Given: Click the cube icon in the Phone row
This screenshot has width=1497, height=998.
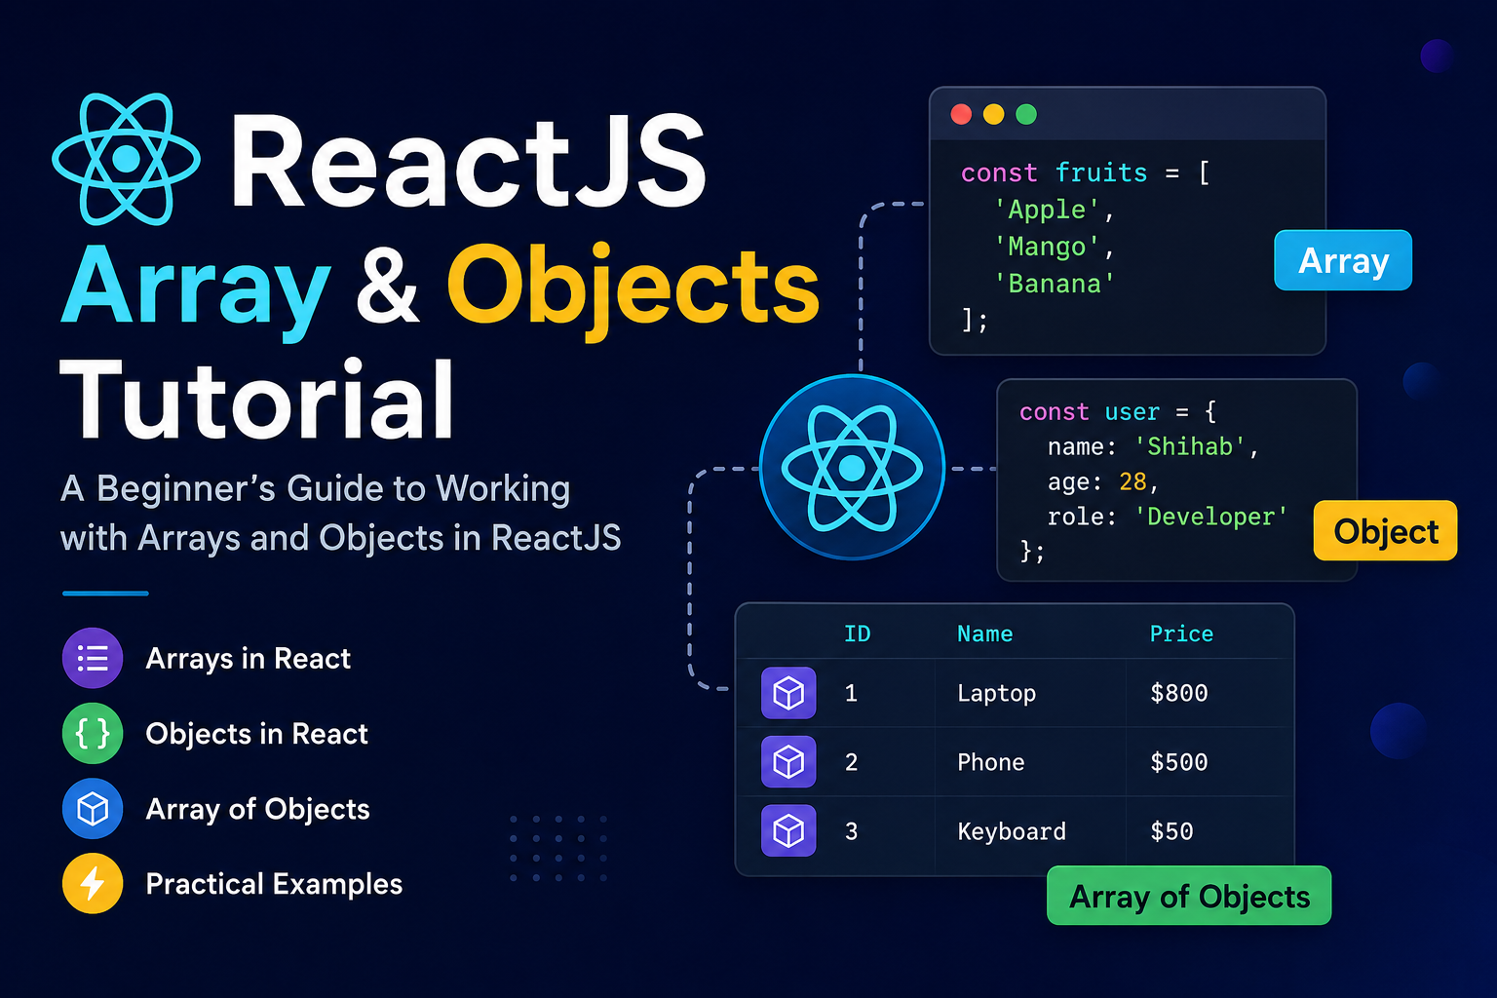Looking at the screenshot, I should pyautogui.click(x=788, y=762).
